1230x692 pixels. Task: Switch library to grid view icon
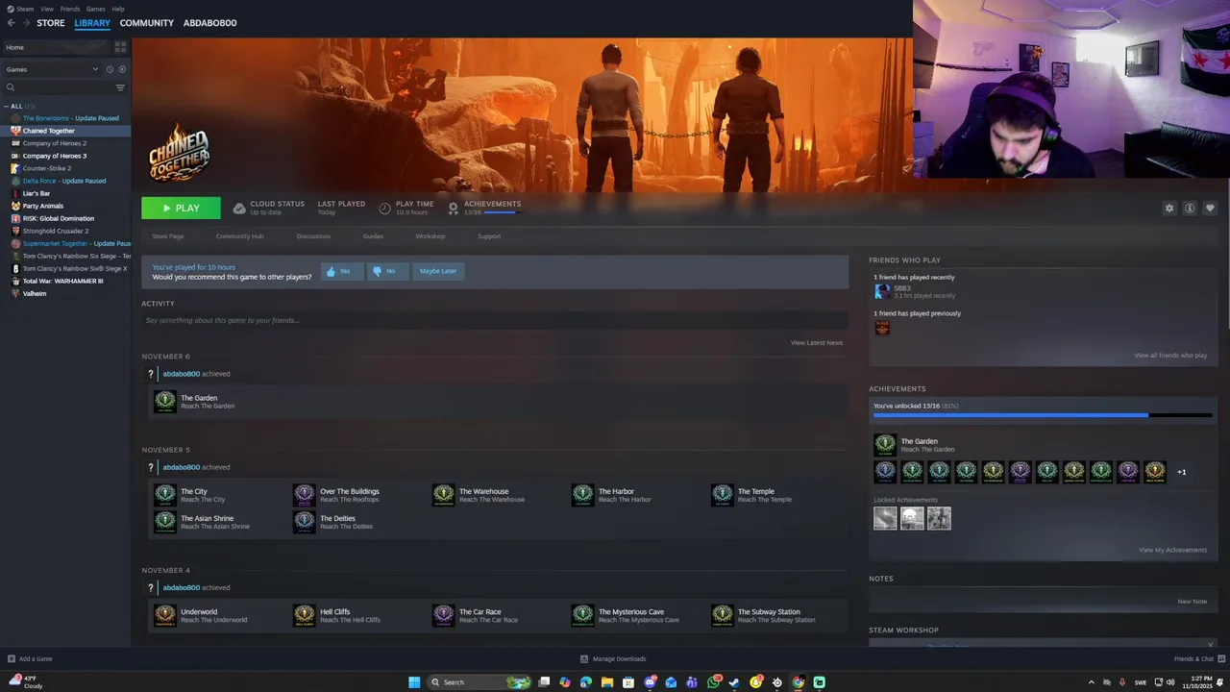(x=120, y=47)
